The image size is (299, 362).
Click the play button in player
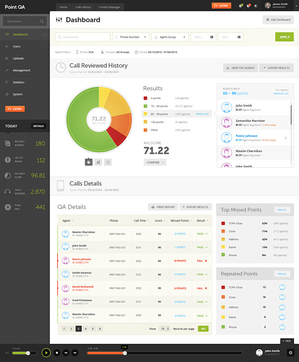click(46, 352)
